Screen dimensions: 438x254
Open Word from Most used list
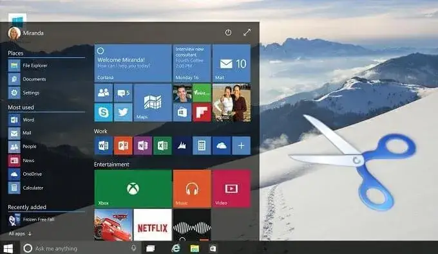(21, 120)
